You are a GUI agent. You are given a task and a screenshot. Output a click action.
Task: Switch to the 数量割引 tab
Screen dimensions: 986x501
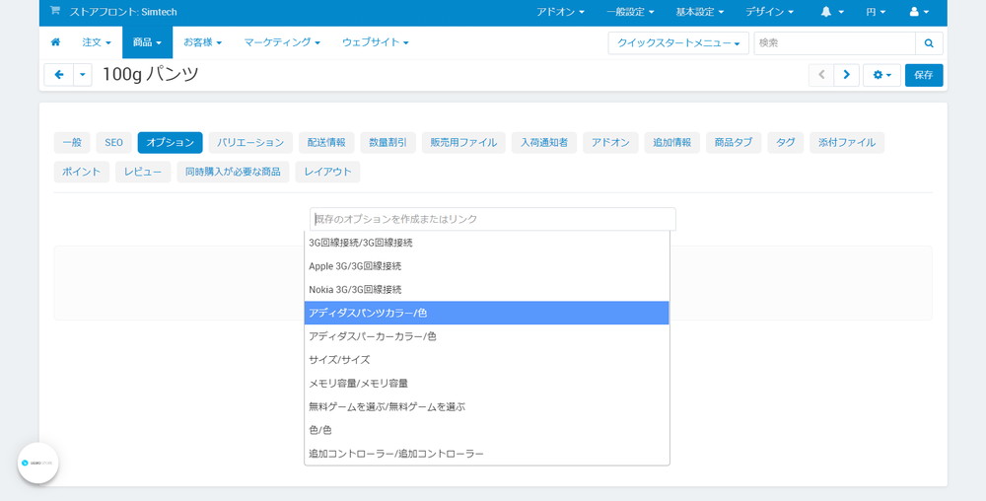click(x=387, y=143)
